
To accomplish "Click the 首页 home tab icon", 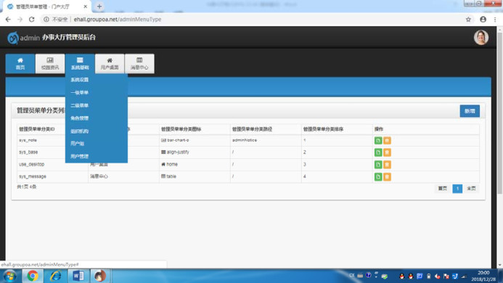I will [x=20, y=64].
